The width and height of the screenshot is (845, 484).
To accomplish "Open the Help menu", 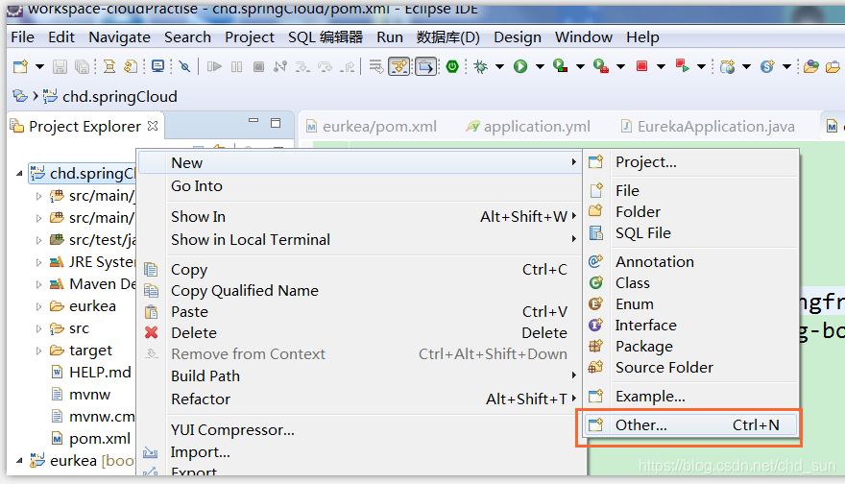I will (x=642, y=37).
